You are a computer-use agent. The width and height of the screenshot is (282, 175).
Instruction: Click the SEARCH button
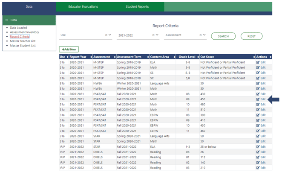point(223,36)
